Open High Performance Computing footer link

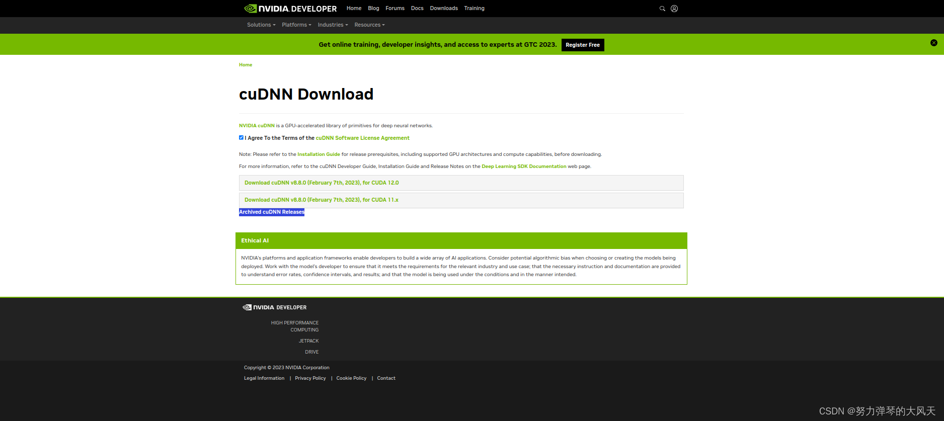click(295, 326)
